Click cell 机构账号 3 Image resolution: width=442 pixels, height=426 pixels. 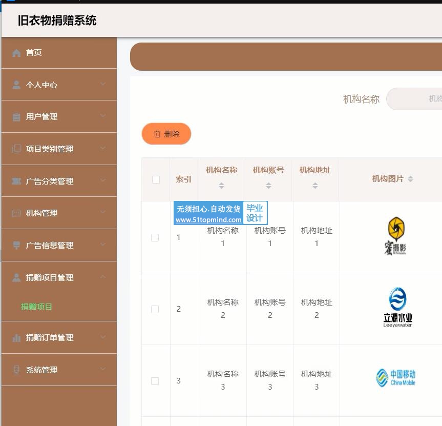coord(270,380)
